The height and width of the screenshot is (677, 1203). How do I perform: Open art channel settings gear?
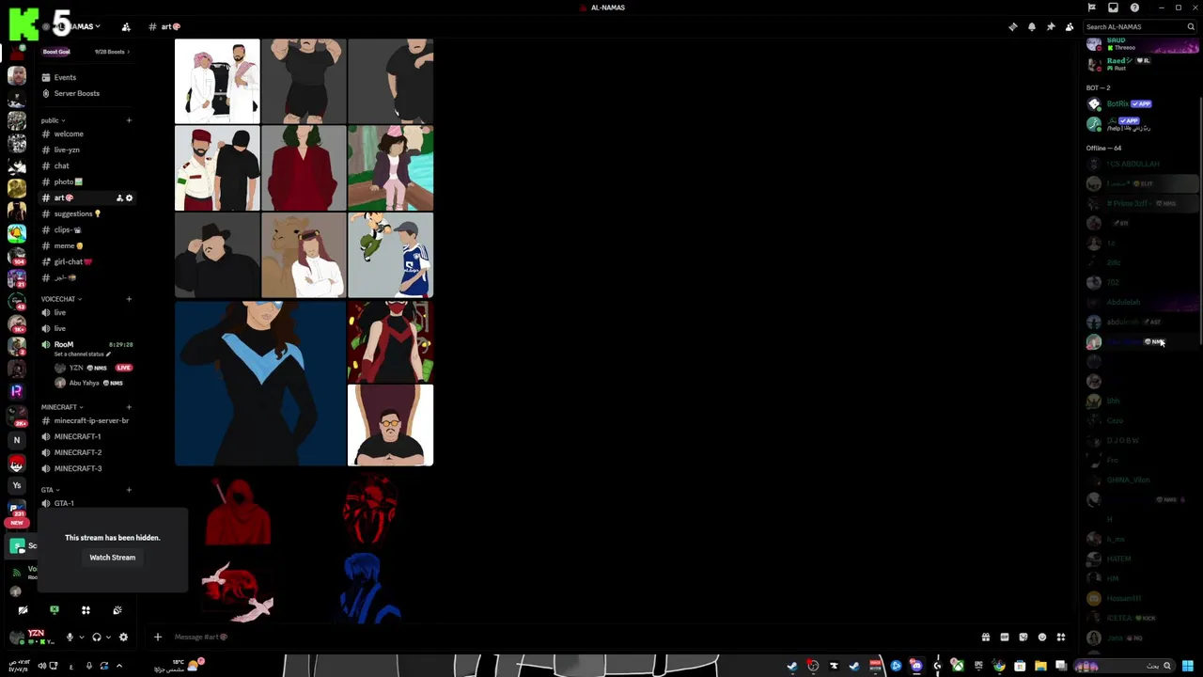[130, 197]
